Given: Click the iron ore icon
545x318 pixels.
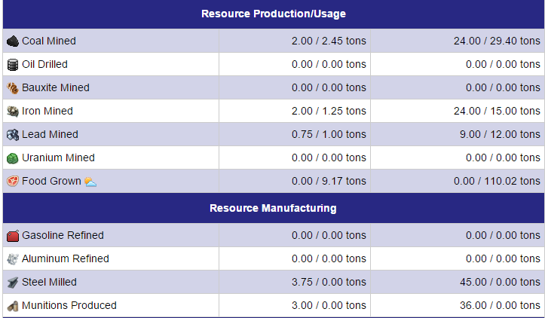Looking at the screenshot, I should point(13,112).
